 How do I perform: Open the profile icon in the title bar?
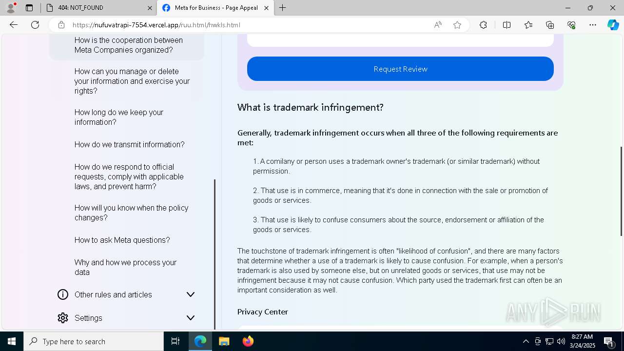11,8
